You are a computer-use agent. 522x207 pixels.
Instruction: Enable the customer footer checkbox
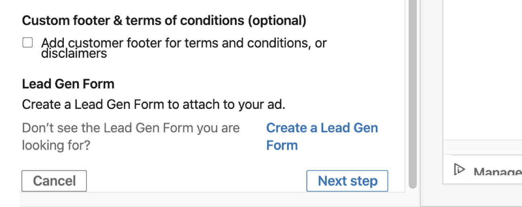click(27, 43)
